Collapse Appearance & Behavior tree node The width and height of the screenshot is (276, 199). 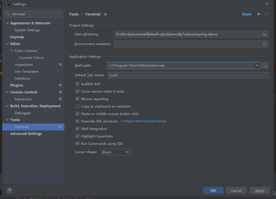tap(7, 23)
